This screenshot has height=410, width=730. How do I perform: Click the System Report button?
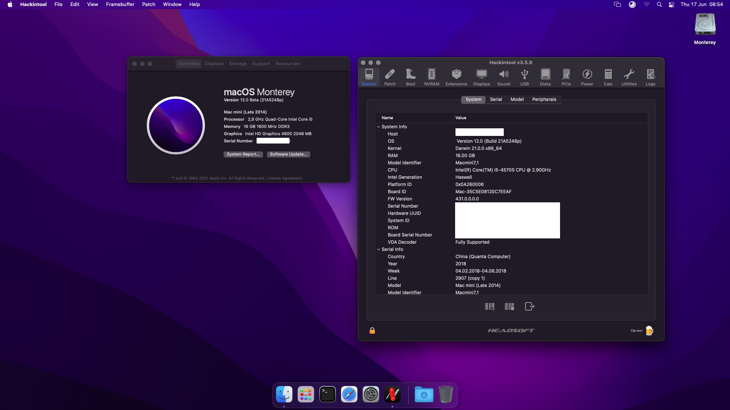tap(243, 154)
